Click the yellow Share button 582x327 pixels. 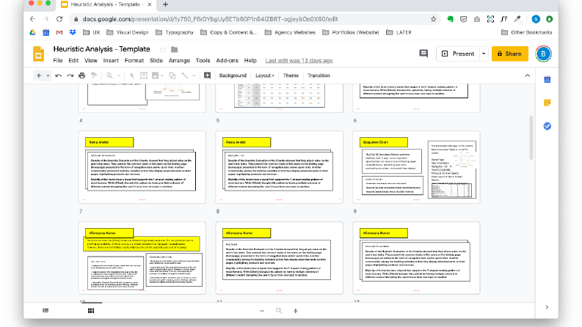tap(509, 54)
